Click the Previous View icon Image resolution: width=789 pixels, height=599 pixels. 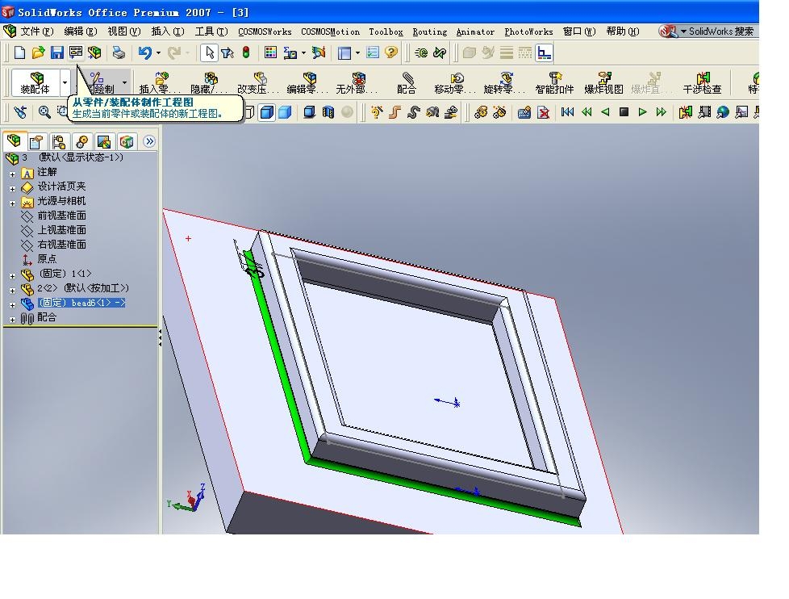(x=20, y=111)
